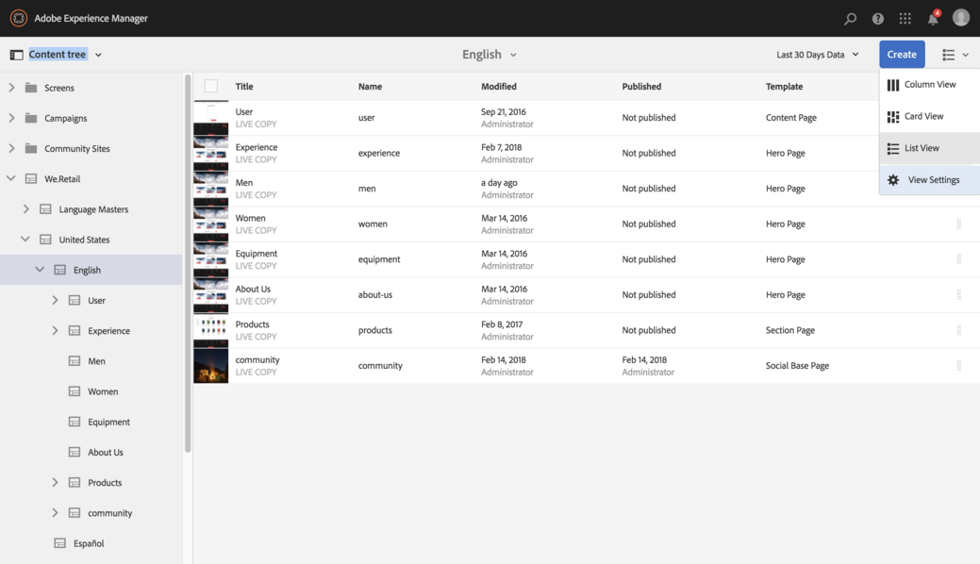The height and width of the screenshot is (564, 980).
Task: Open the user profile avatar
Action: click(960, 18)
